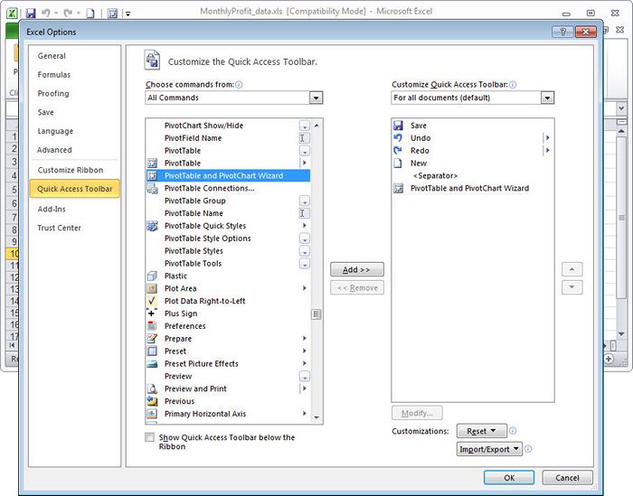
Task: Click the Move Up arrow button
Action: click(x=572, y=269)
